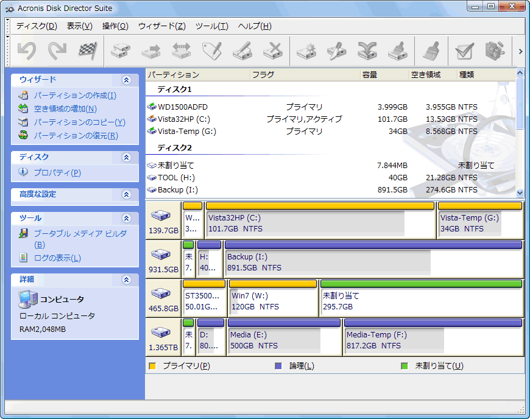Click the split partition knife icon

[x=337, y=51]
